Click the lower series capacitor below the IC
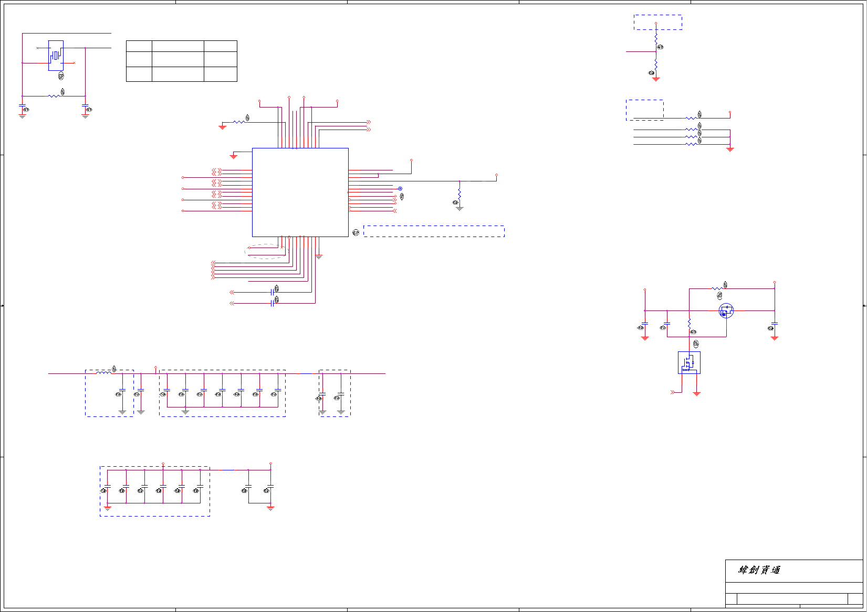This screenshot has height=612, width=867. pos(272,303)
